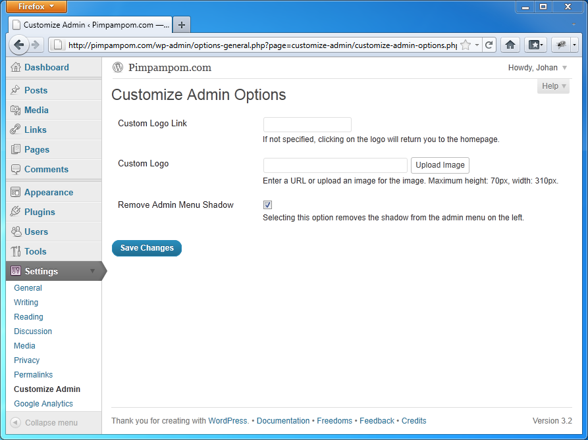
Task: Collapse the admin menu with the arrow toggle
Action: (15, 422)
